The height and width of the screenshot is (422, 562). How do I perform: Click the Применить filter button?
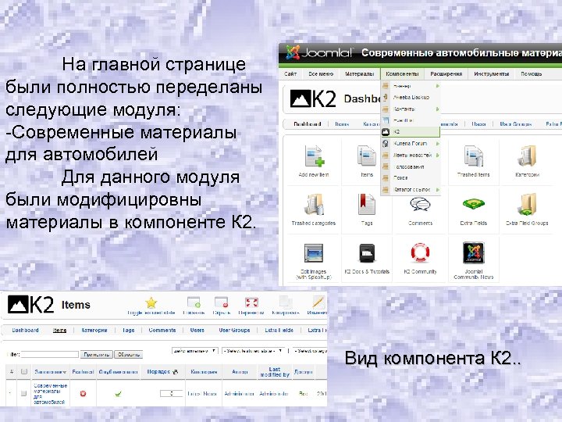click(97, 355)
